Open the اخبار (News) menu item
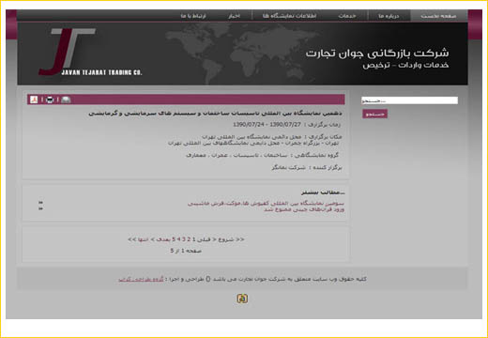 [234, 16]
